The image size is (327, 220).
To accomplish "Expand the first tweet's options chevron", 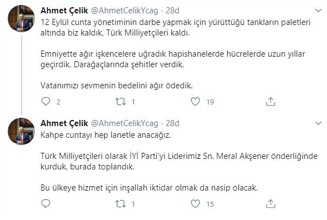I will 318,11.
